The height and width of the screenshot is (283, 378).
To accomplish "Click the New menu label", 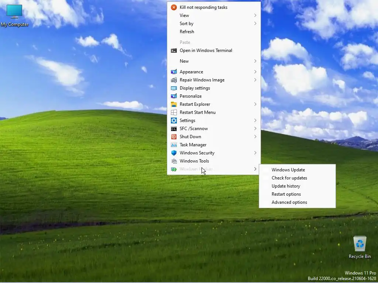I will [184, 61].
